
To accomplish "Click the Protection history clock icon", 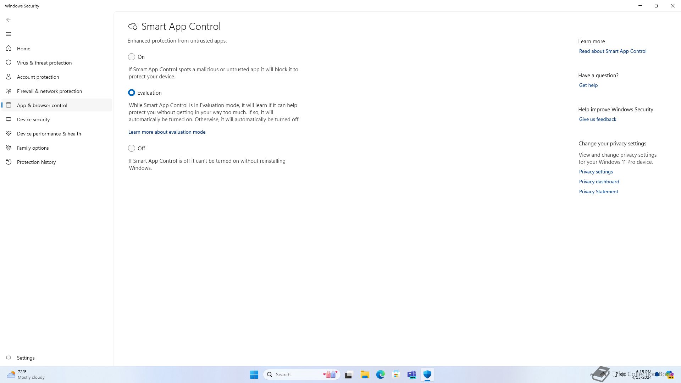I will (x=9, y=162).
